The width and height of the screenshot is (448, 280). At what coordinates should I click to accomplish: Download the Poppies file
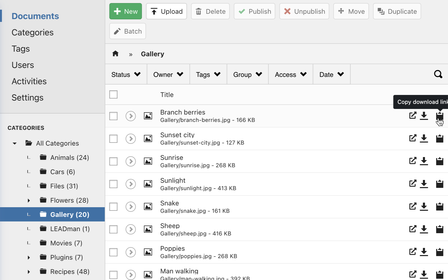pyautogui.click(x=424, y=252)
